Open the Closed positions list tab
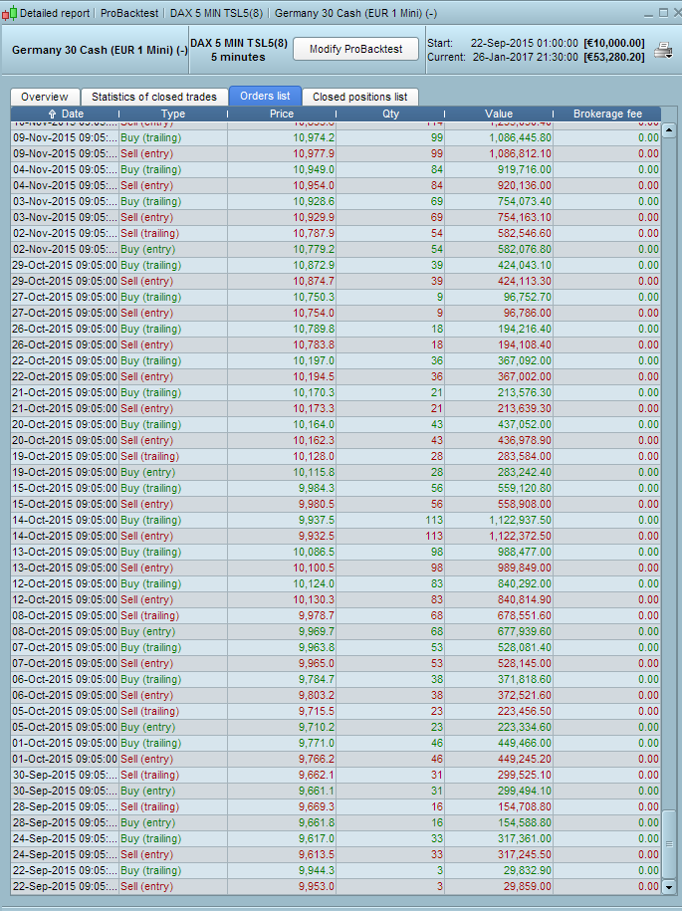Image resolution: width=682 pixels, height=911 pixels. [x=360, y=97]
